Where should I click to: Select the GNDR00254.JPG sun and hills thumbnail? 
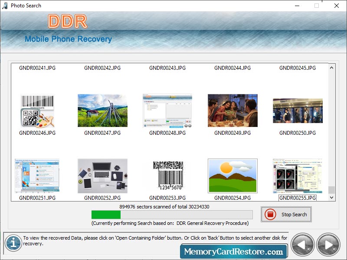[232, 176]
